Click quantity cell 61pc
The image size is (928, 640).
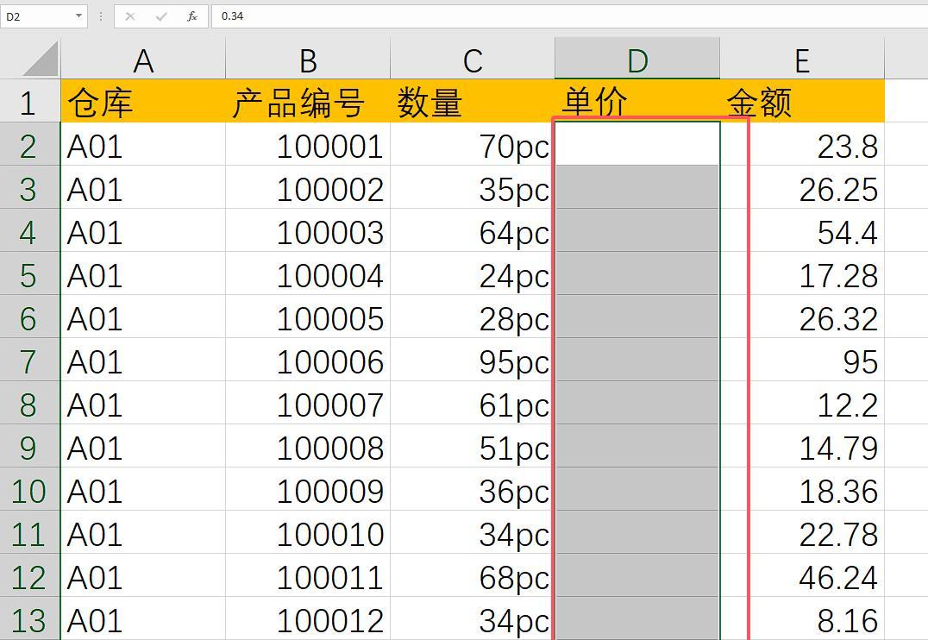point(473,404)
